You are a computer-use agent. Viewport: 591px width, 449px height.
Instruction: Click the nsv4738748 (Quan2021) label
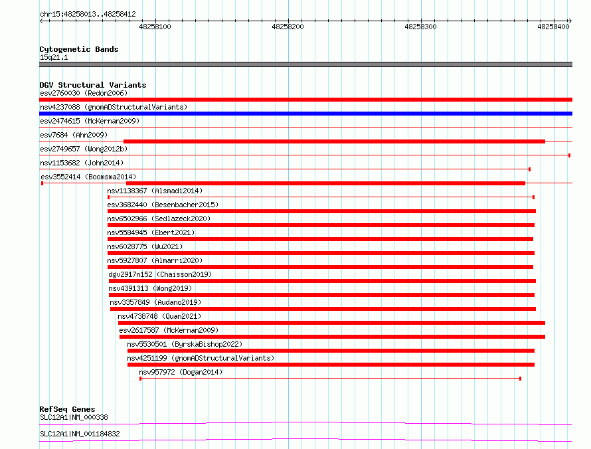159,316
